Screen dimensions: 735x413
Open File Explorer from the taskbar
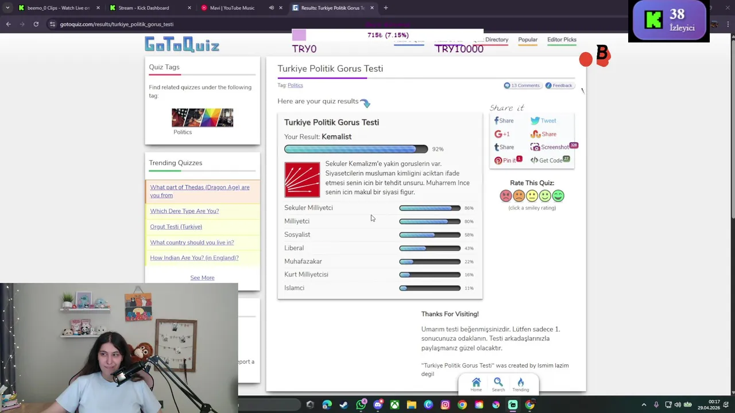click(x=411, y=405)
